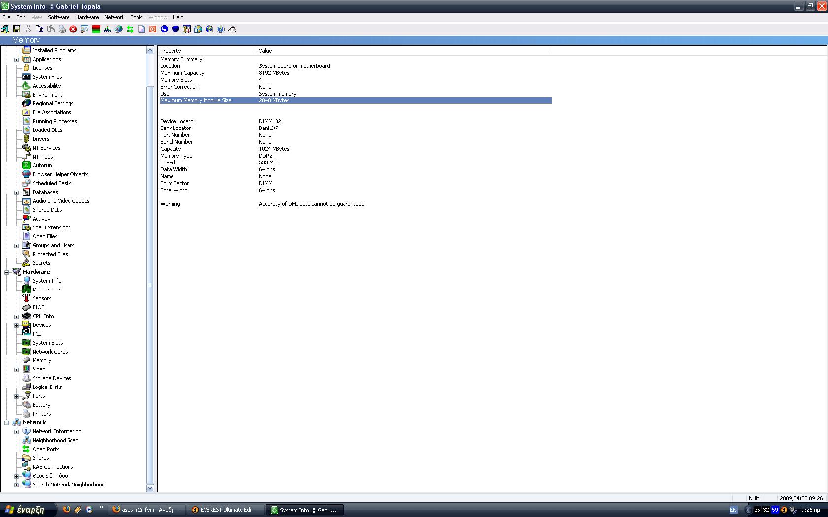
Task: Click the exit door icon in toolbar
Action: point(5,29)
